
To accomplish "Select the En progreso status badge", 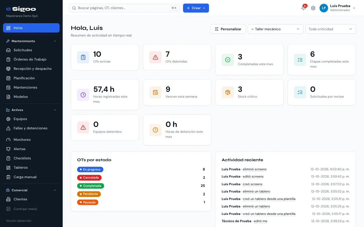I will pyautogui.click(x=90, y=169).
